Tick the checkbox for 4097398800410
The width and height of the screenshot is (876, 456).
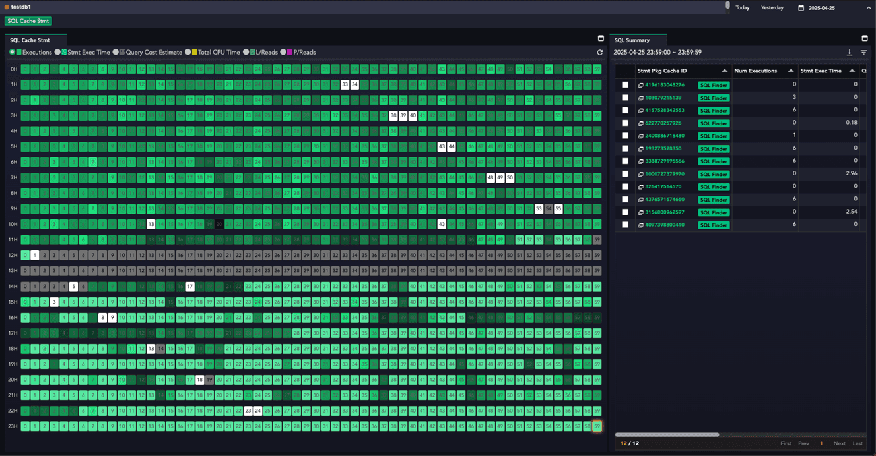pyautogui.click(x=625, y=225)
